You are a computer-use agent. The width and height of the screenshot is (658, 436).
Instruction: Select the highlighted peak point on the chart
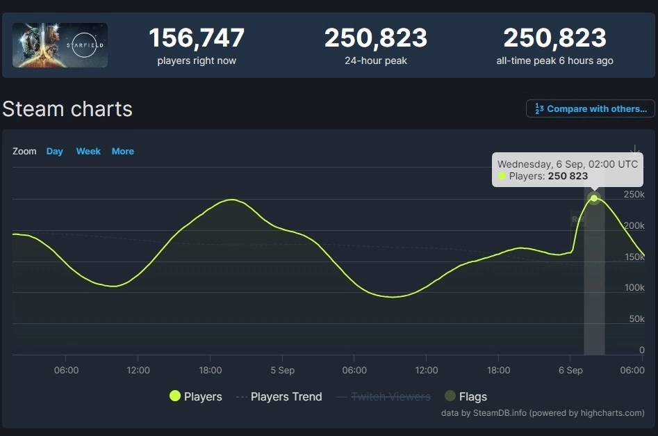coord(594,198)
